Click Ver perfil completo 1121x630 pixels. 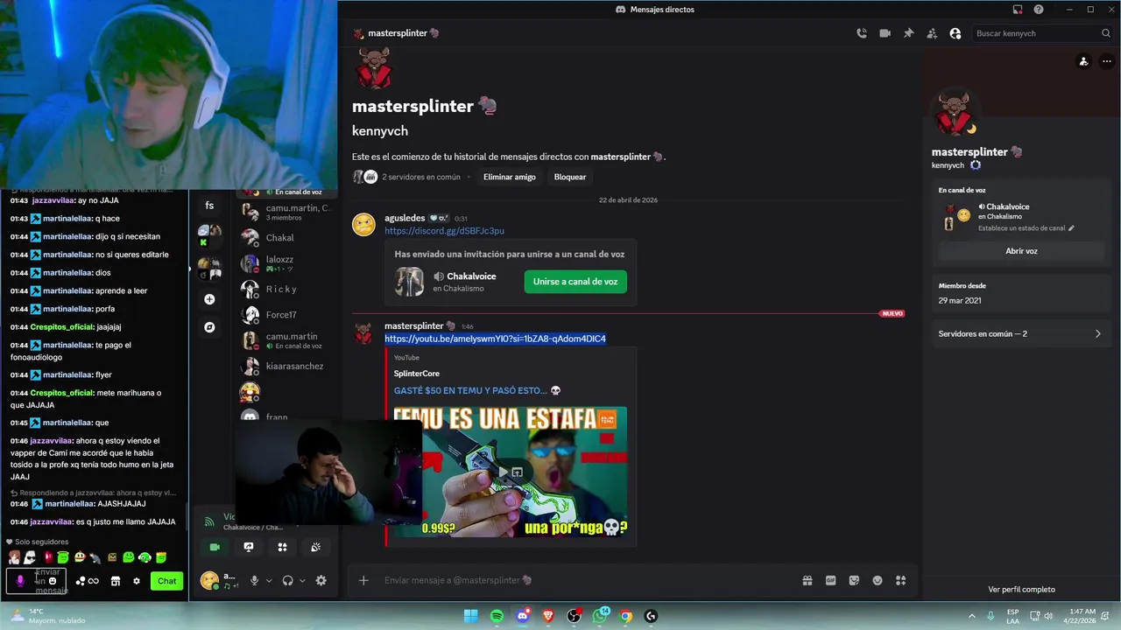pyautogui.click(x=1021, y=590)
